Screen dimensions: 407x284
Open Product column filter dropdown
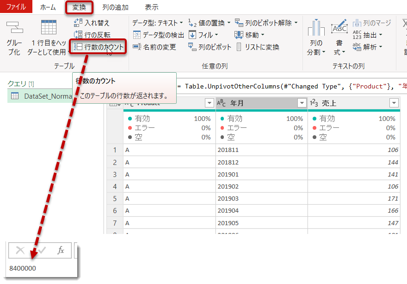click(209, 103)
